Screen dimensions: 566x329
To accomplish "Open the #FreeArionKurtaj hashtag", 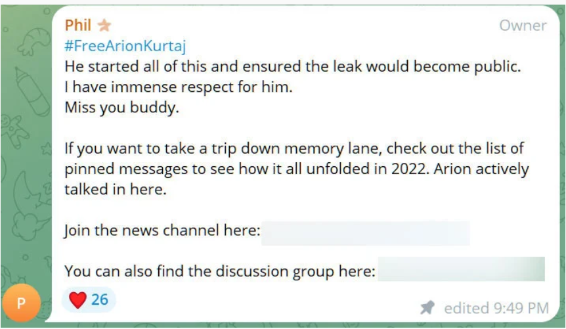I will [x=127, y=47].
